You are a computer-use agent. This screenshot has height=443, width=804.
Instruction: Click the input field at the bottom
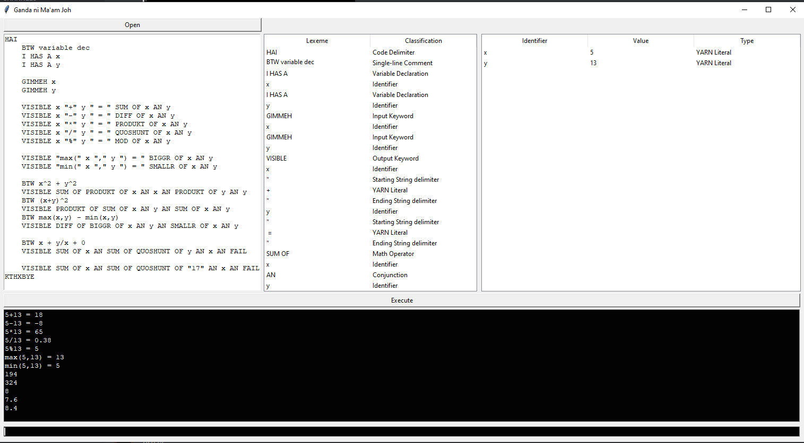tap(401, 432)
